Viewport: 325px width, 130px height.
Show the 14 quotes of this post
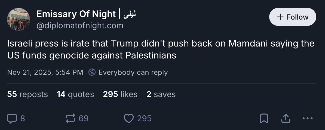coord(75,94)
